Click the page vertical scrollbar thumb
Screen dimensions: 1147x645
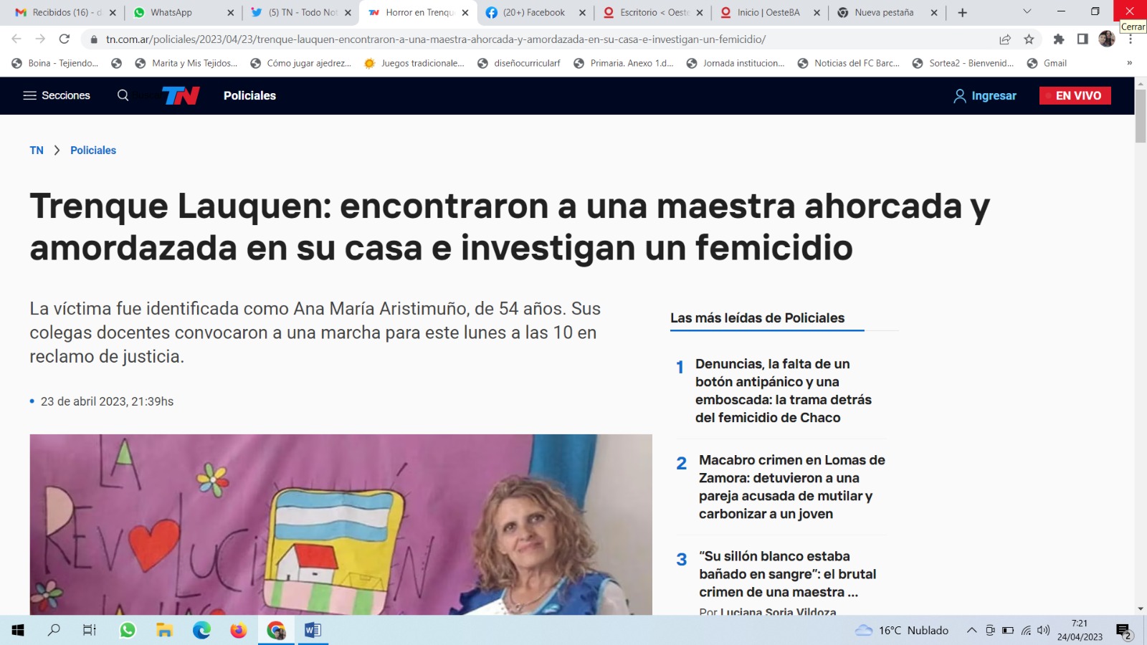1141,115
